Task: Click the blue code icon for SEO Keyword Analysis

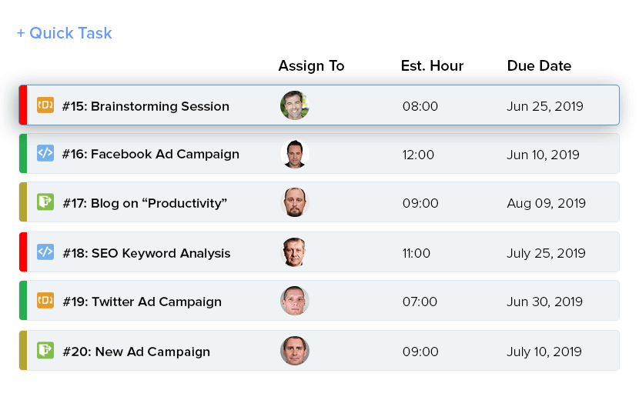Action: (45, 252)
